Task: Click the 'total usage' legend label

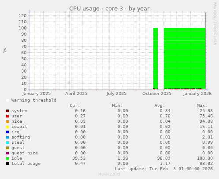Action: pos(26,164)
